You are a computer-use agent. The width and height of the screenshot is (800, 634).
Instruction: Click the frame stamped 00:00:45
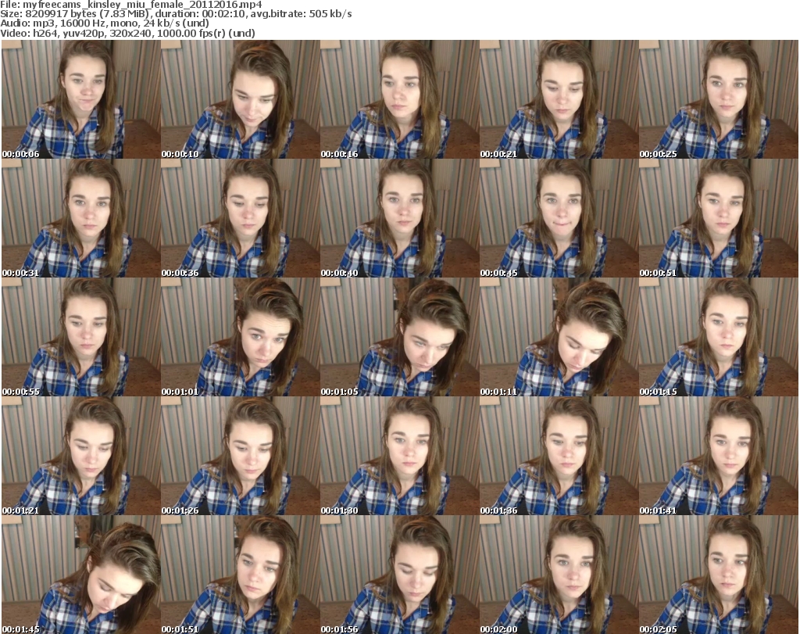coord(559,218)
